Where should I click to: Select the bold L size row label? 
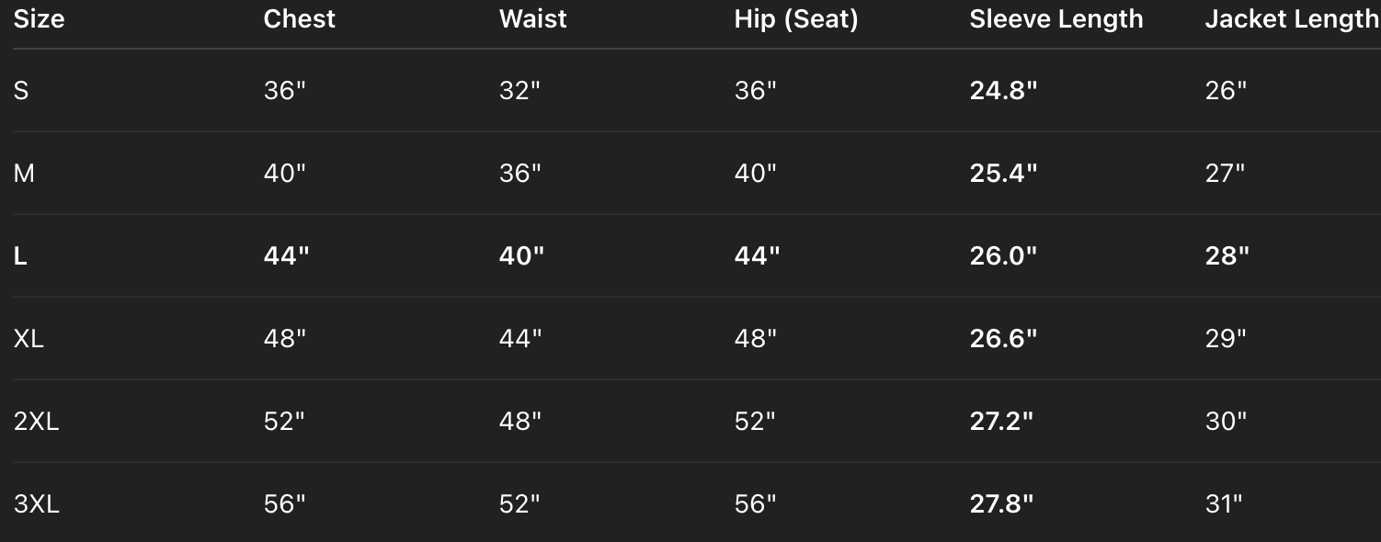[20, 256]
